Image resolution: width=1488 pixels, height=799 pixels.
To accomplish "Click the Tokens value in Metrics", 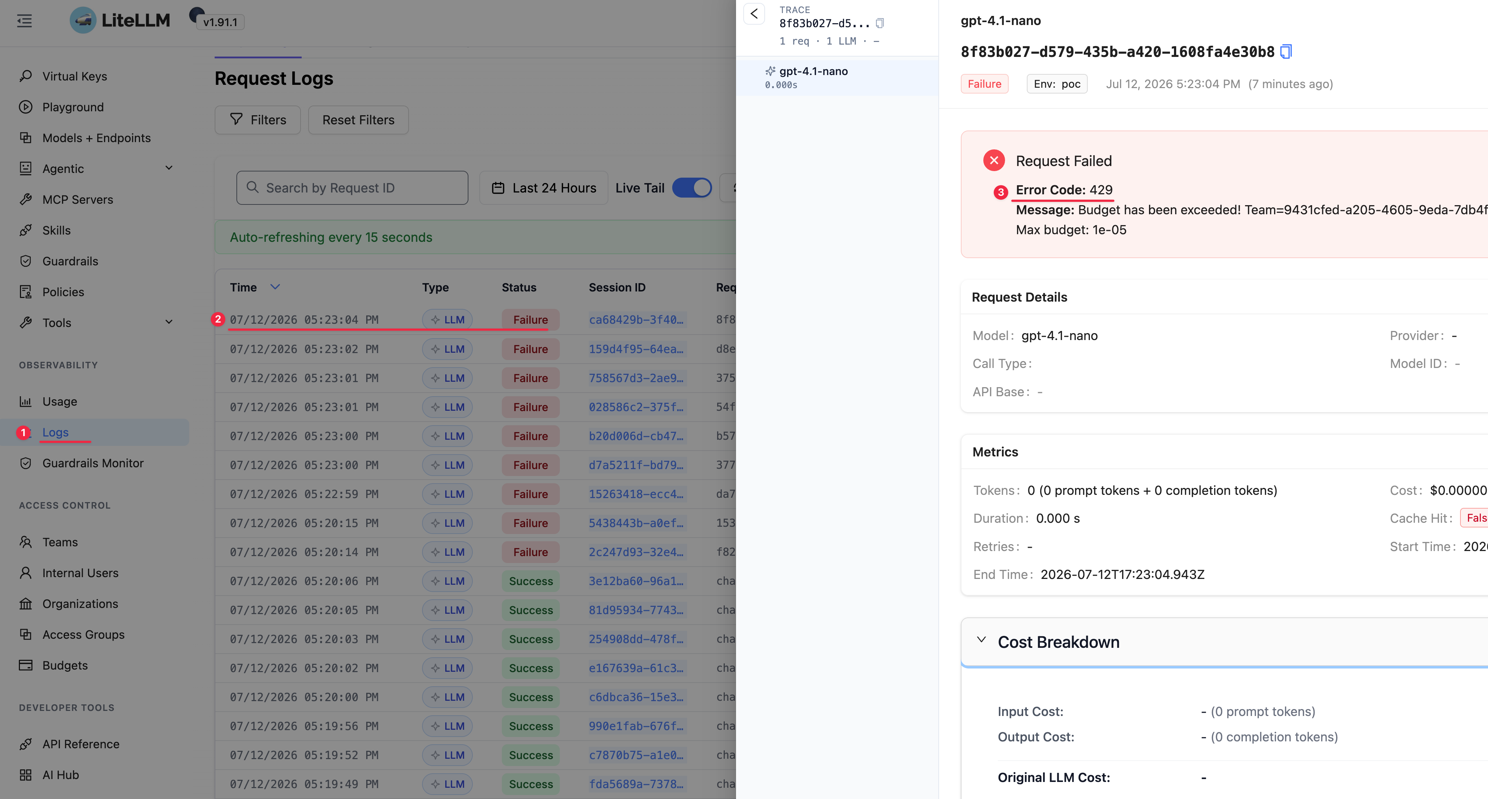I will point(1152,490).
